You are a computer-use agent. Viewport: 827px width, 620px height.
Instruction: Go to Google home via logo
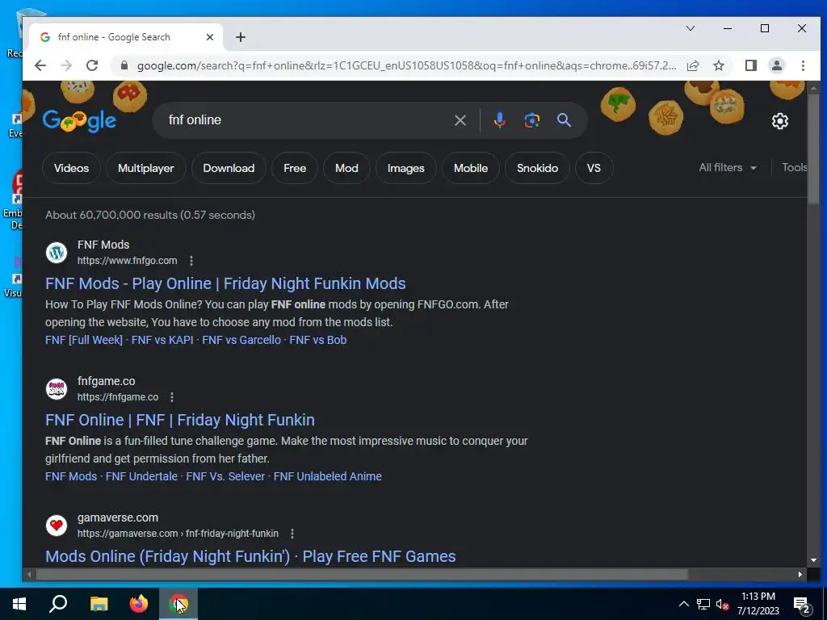click(80, 121)
